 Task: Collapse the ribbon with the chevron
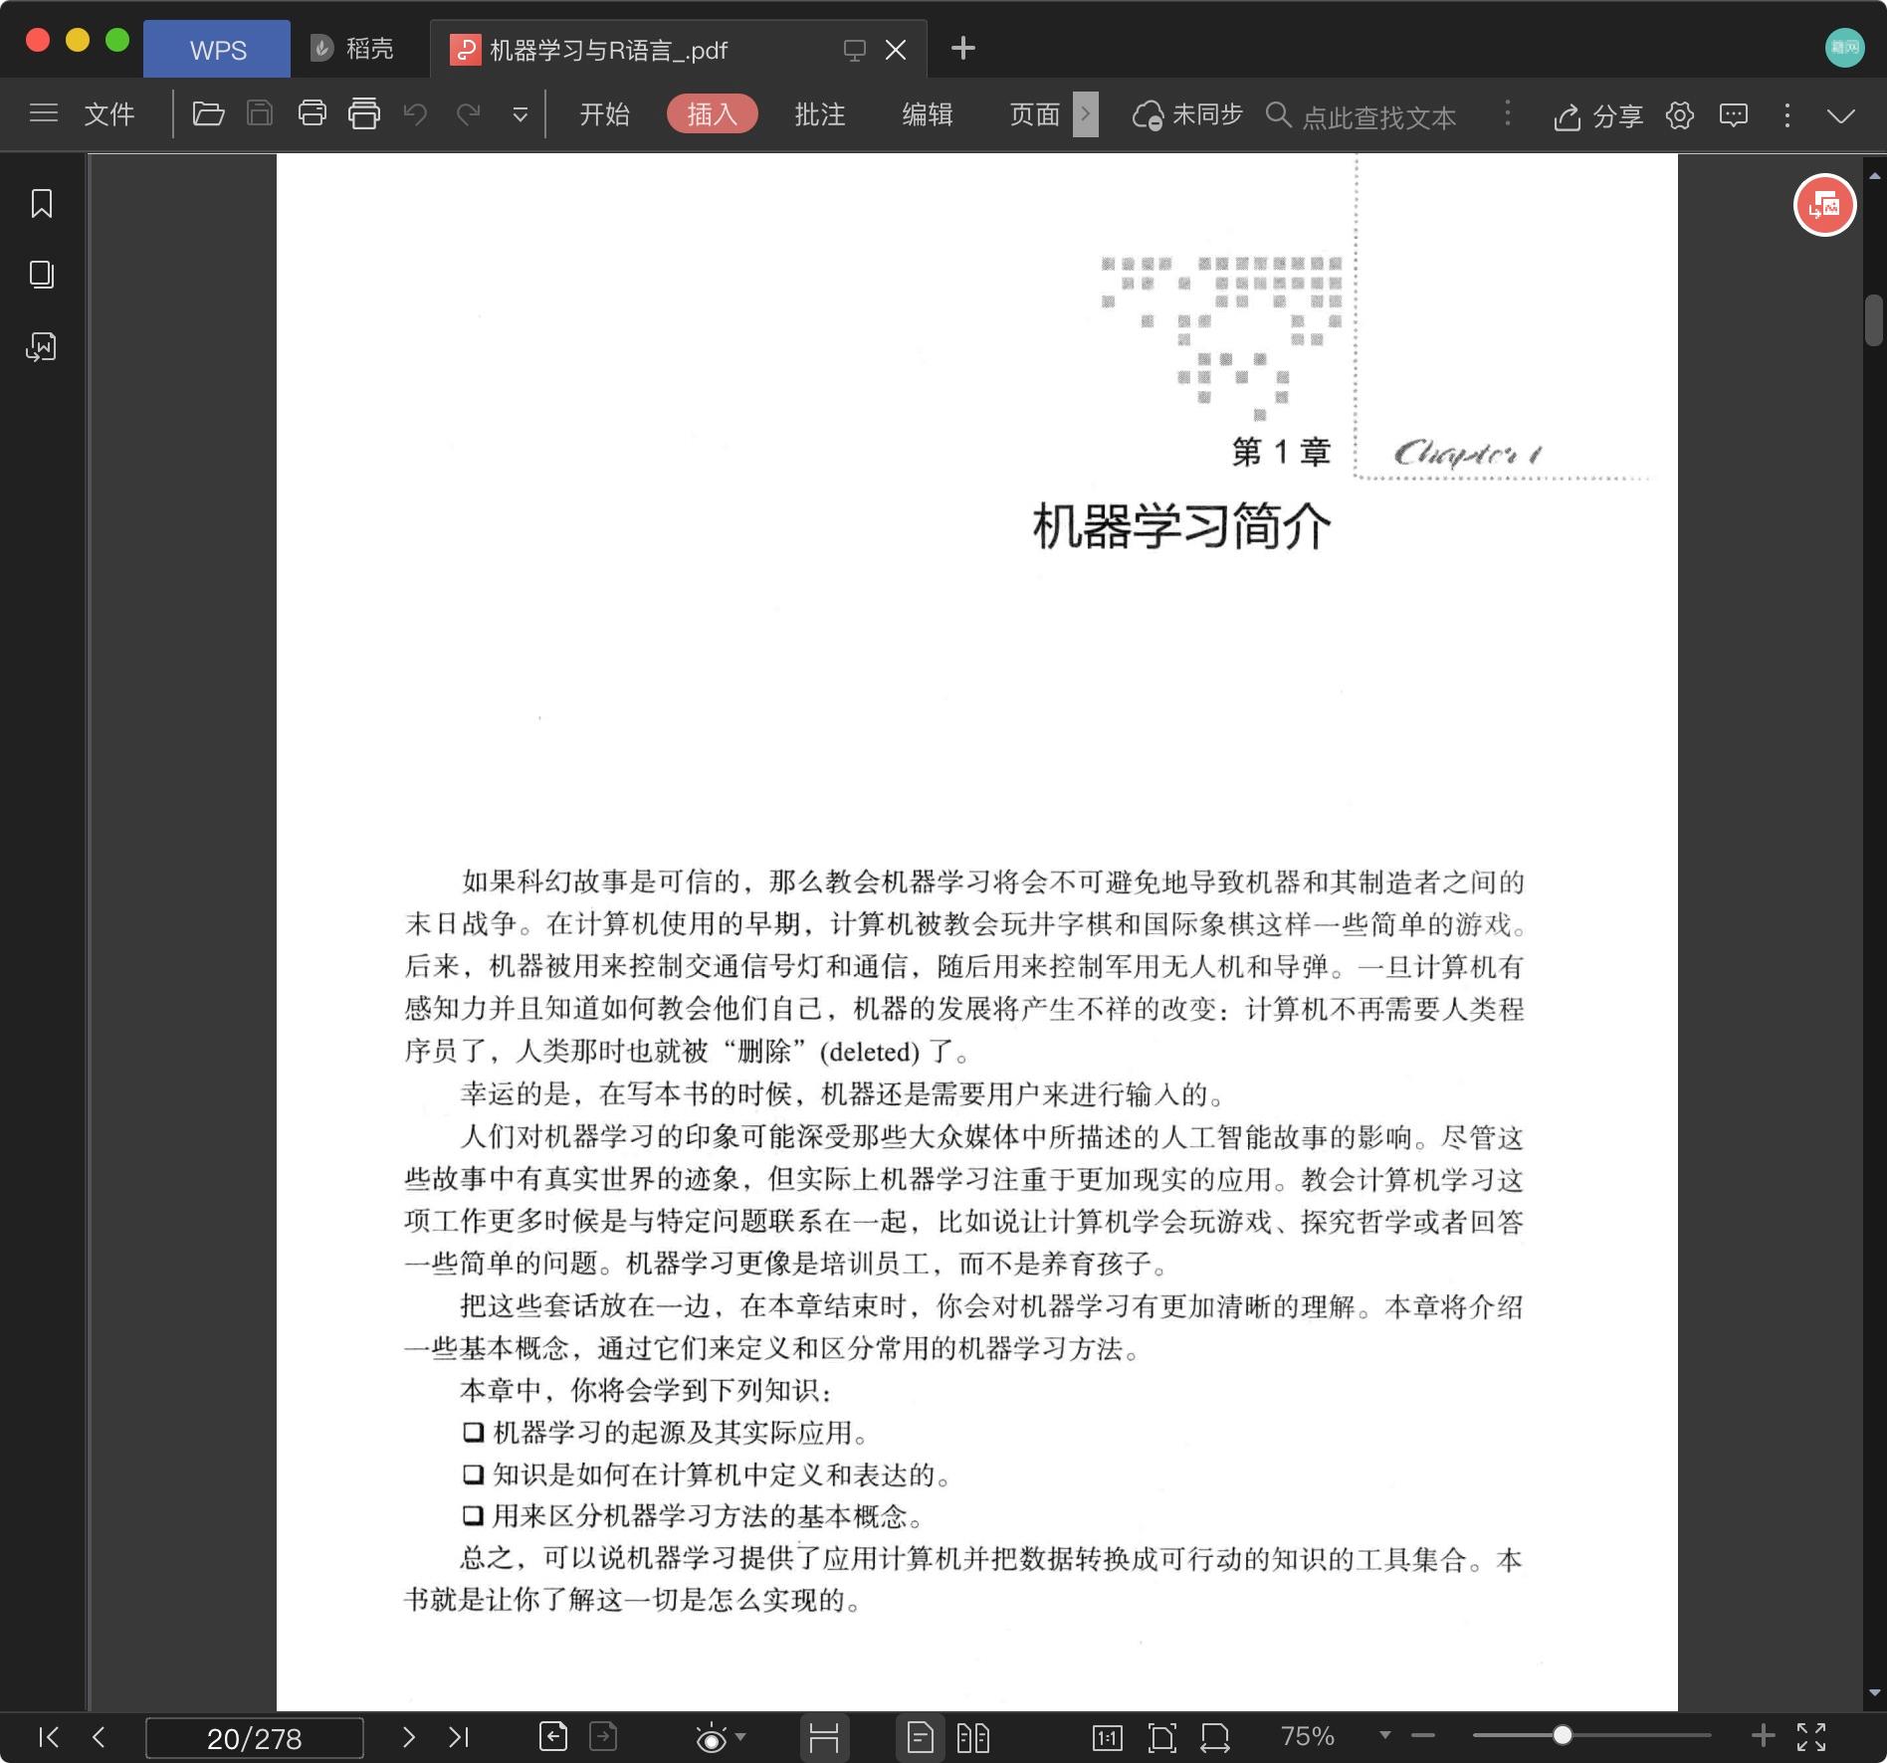1841,115
